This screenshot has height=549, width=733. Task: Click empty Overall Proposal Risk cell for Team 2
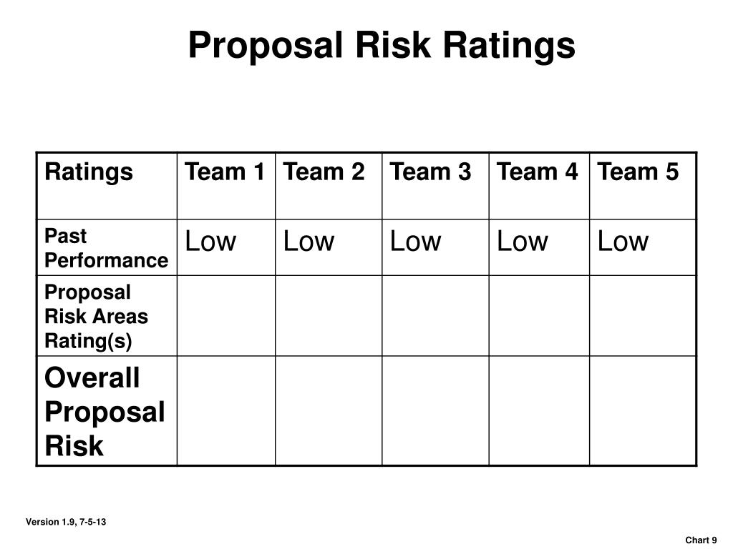[x=329, y=411]
